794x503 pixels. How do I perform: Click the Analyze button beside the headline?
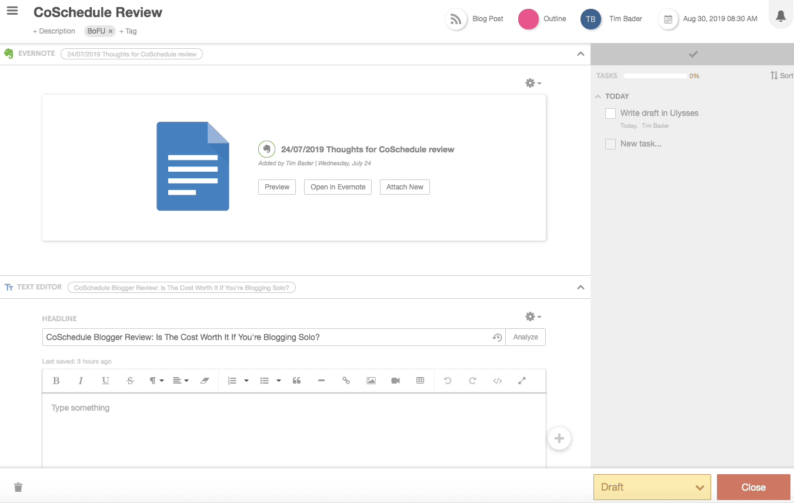point(525,337)
